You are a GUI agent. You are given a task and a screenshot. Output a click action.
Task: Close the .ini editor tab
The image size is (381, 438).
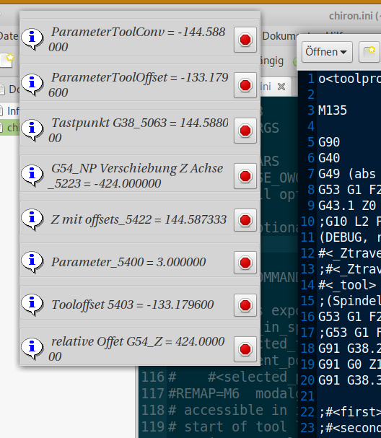(281, 87)
